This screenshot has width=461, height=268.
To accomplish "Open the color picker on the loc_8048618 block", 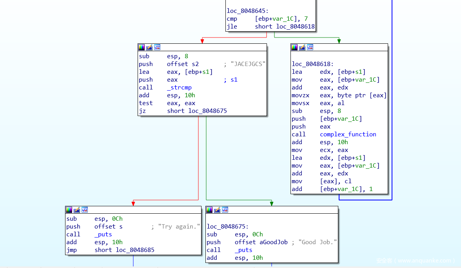I will pos(294,47).
